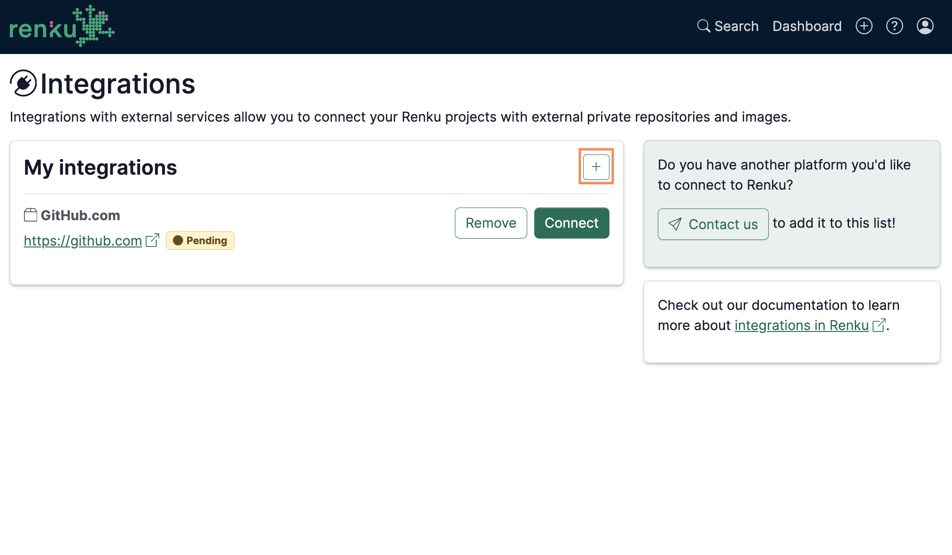Click the box icon next to GitHub.com
The width and height of the screenshot is (952, 555).
(x=31, y=215)
